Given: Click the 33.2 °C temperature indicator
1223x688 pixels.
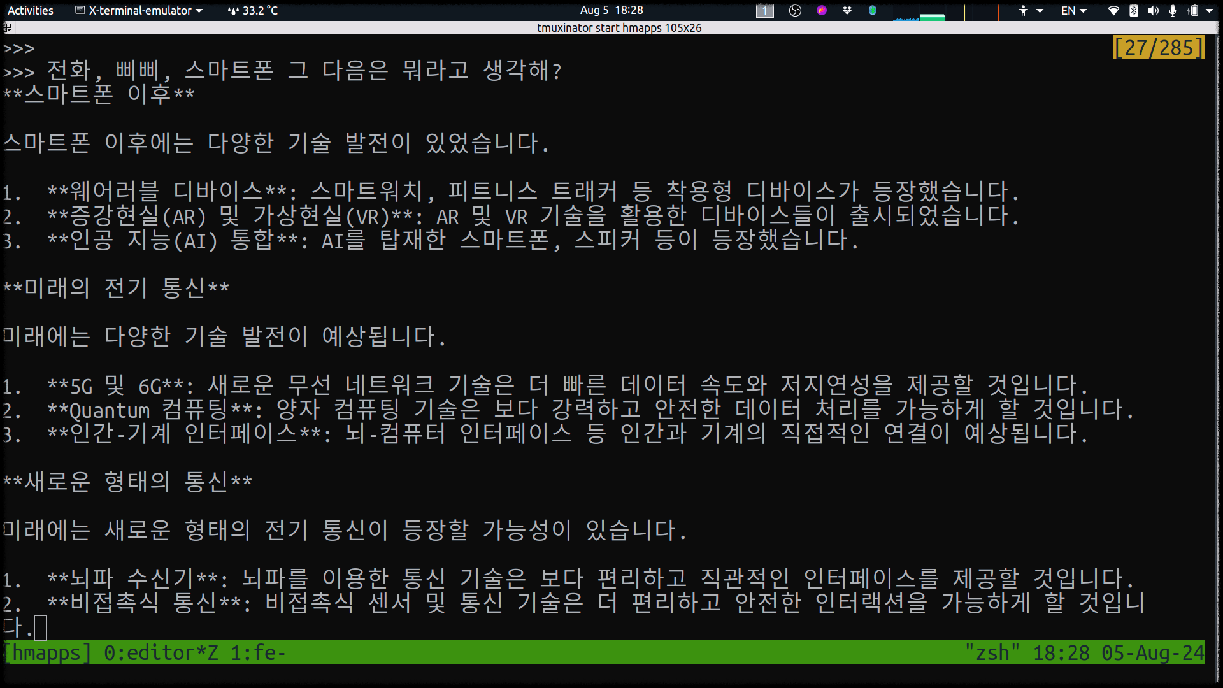Looking at the screenshot, I should click(254, 10).
